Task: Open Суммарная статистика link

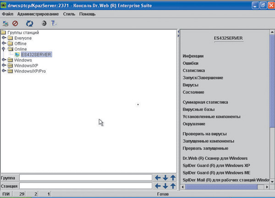Action: click(x=205, y=102)
